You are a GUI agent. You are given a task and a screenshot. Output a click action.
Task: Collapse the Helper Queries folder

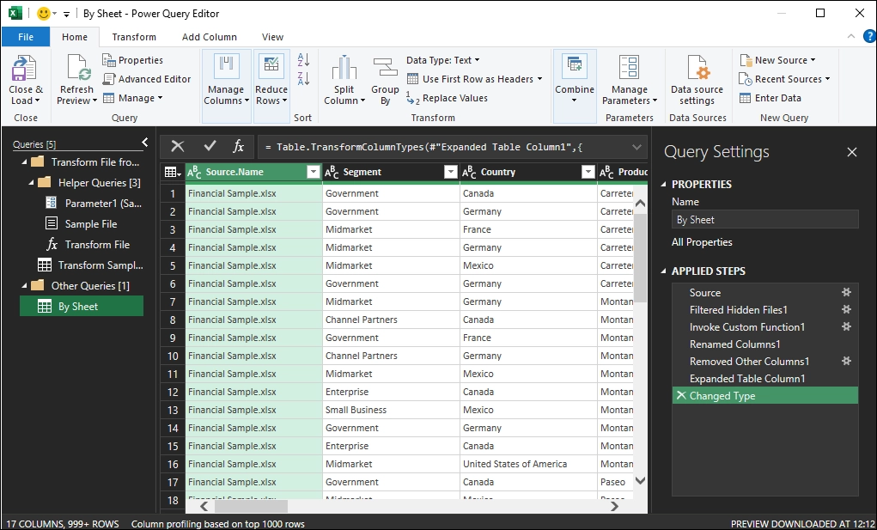32,183
